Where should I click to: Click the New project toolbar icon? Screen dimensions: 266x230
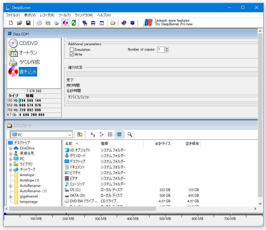pyautogui.click(x=11, y=23)
